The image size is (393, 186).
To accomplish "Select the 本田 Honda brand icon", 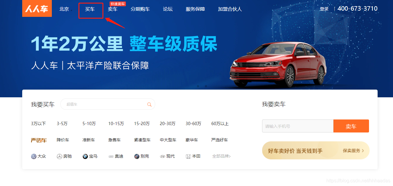I will [188, 156].
